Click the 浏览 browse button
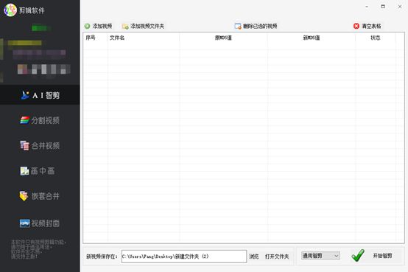408x272 pixels. 253,257
